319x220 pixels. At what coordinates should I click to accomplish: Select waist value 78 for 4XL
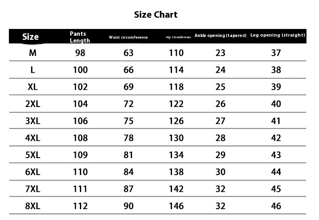128,138
